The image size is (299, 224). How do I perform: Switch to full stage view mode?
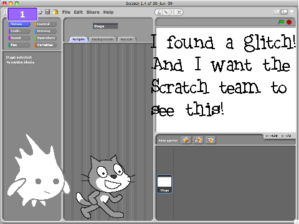[x=284, y=12]
